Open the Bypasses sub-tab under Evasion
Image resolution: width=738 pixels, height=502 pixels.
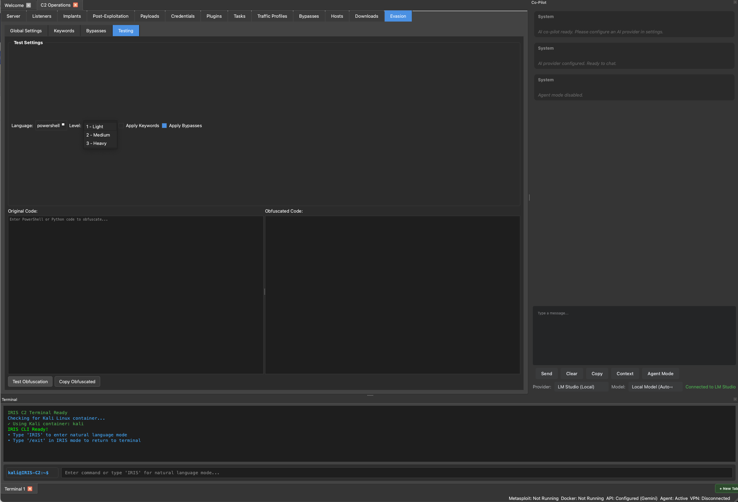[x=96, y=31]
